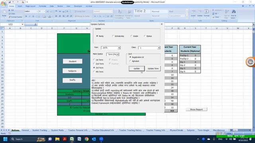Click the orange floating assistant icon
Screen dimensions: 255x143
tap(251, 62)
